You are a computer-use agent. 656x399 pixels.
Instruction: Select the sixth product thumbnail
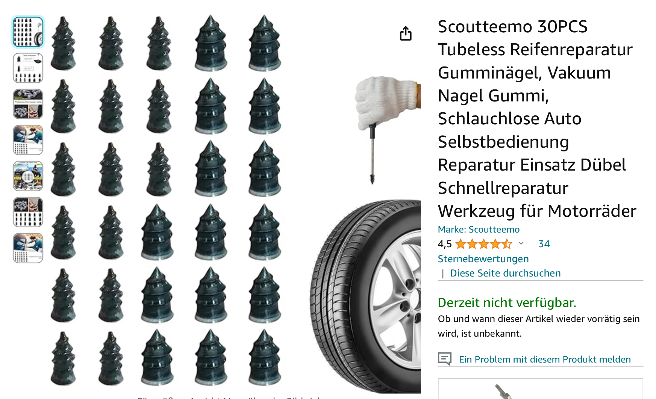[28, 212]
